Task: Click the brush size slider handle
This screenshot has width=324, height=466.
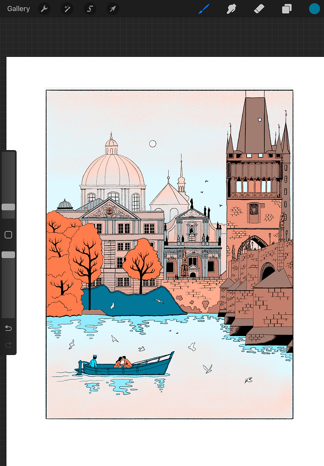Action: [8, 207]
